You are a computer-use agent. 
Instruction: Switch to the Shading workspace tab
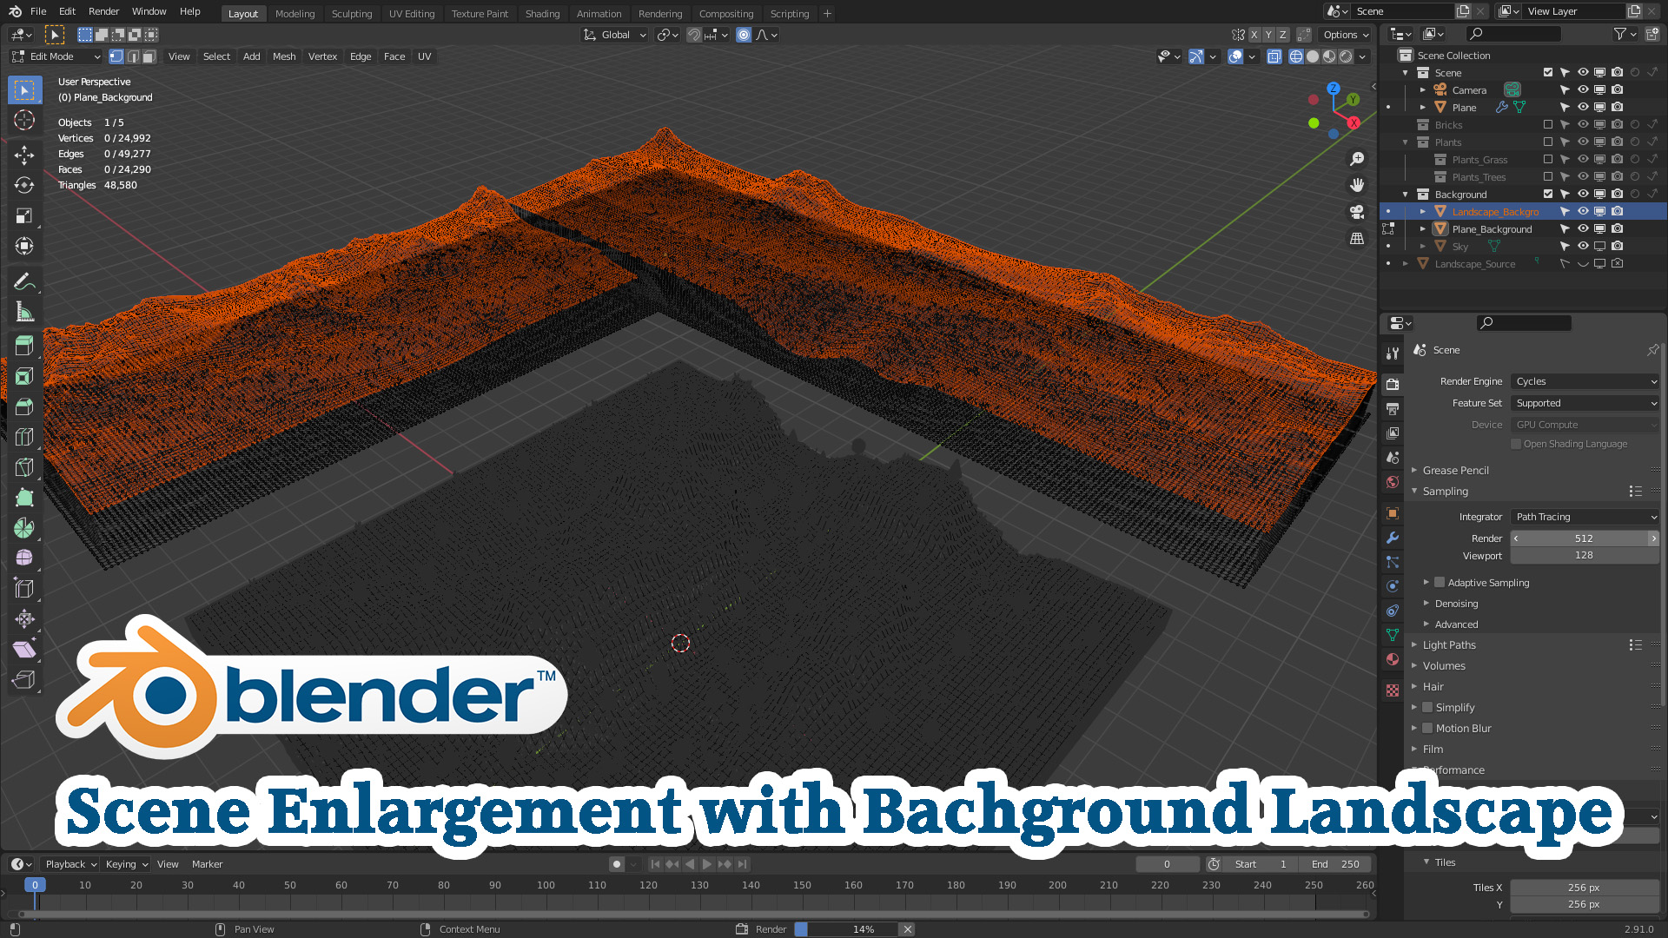pos(542,14)
